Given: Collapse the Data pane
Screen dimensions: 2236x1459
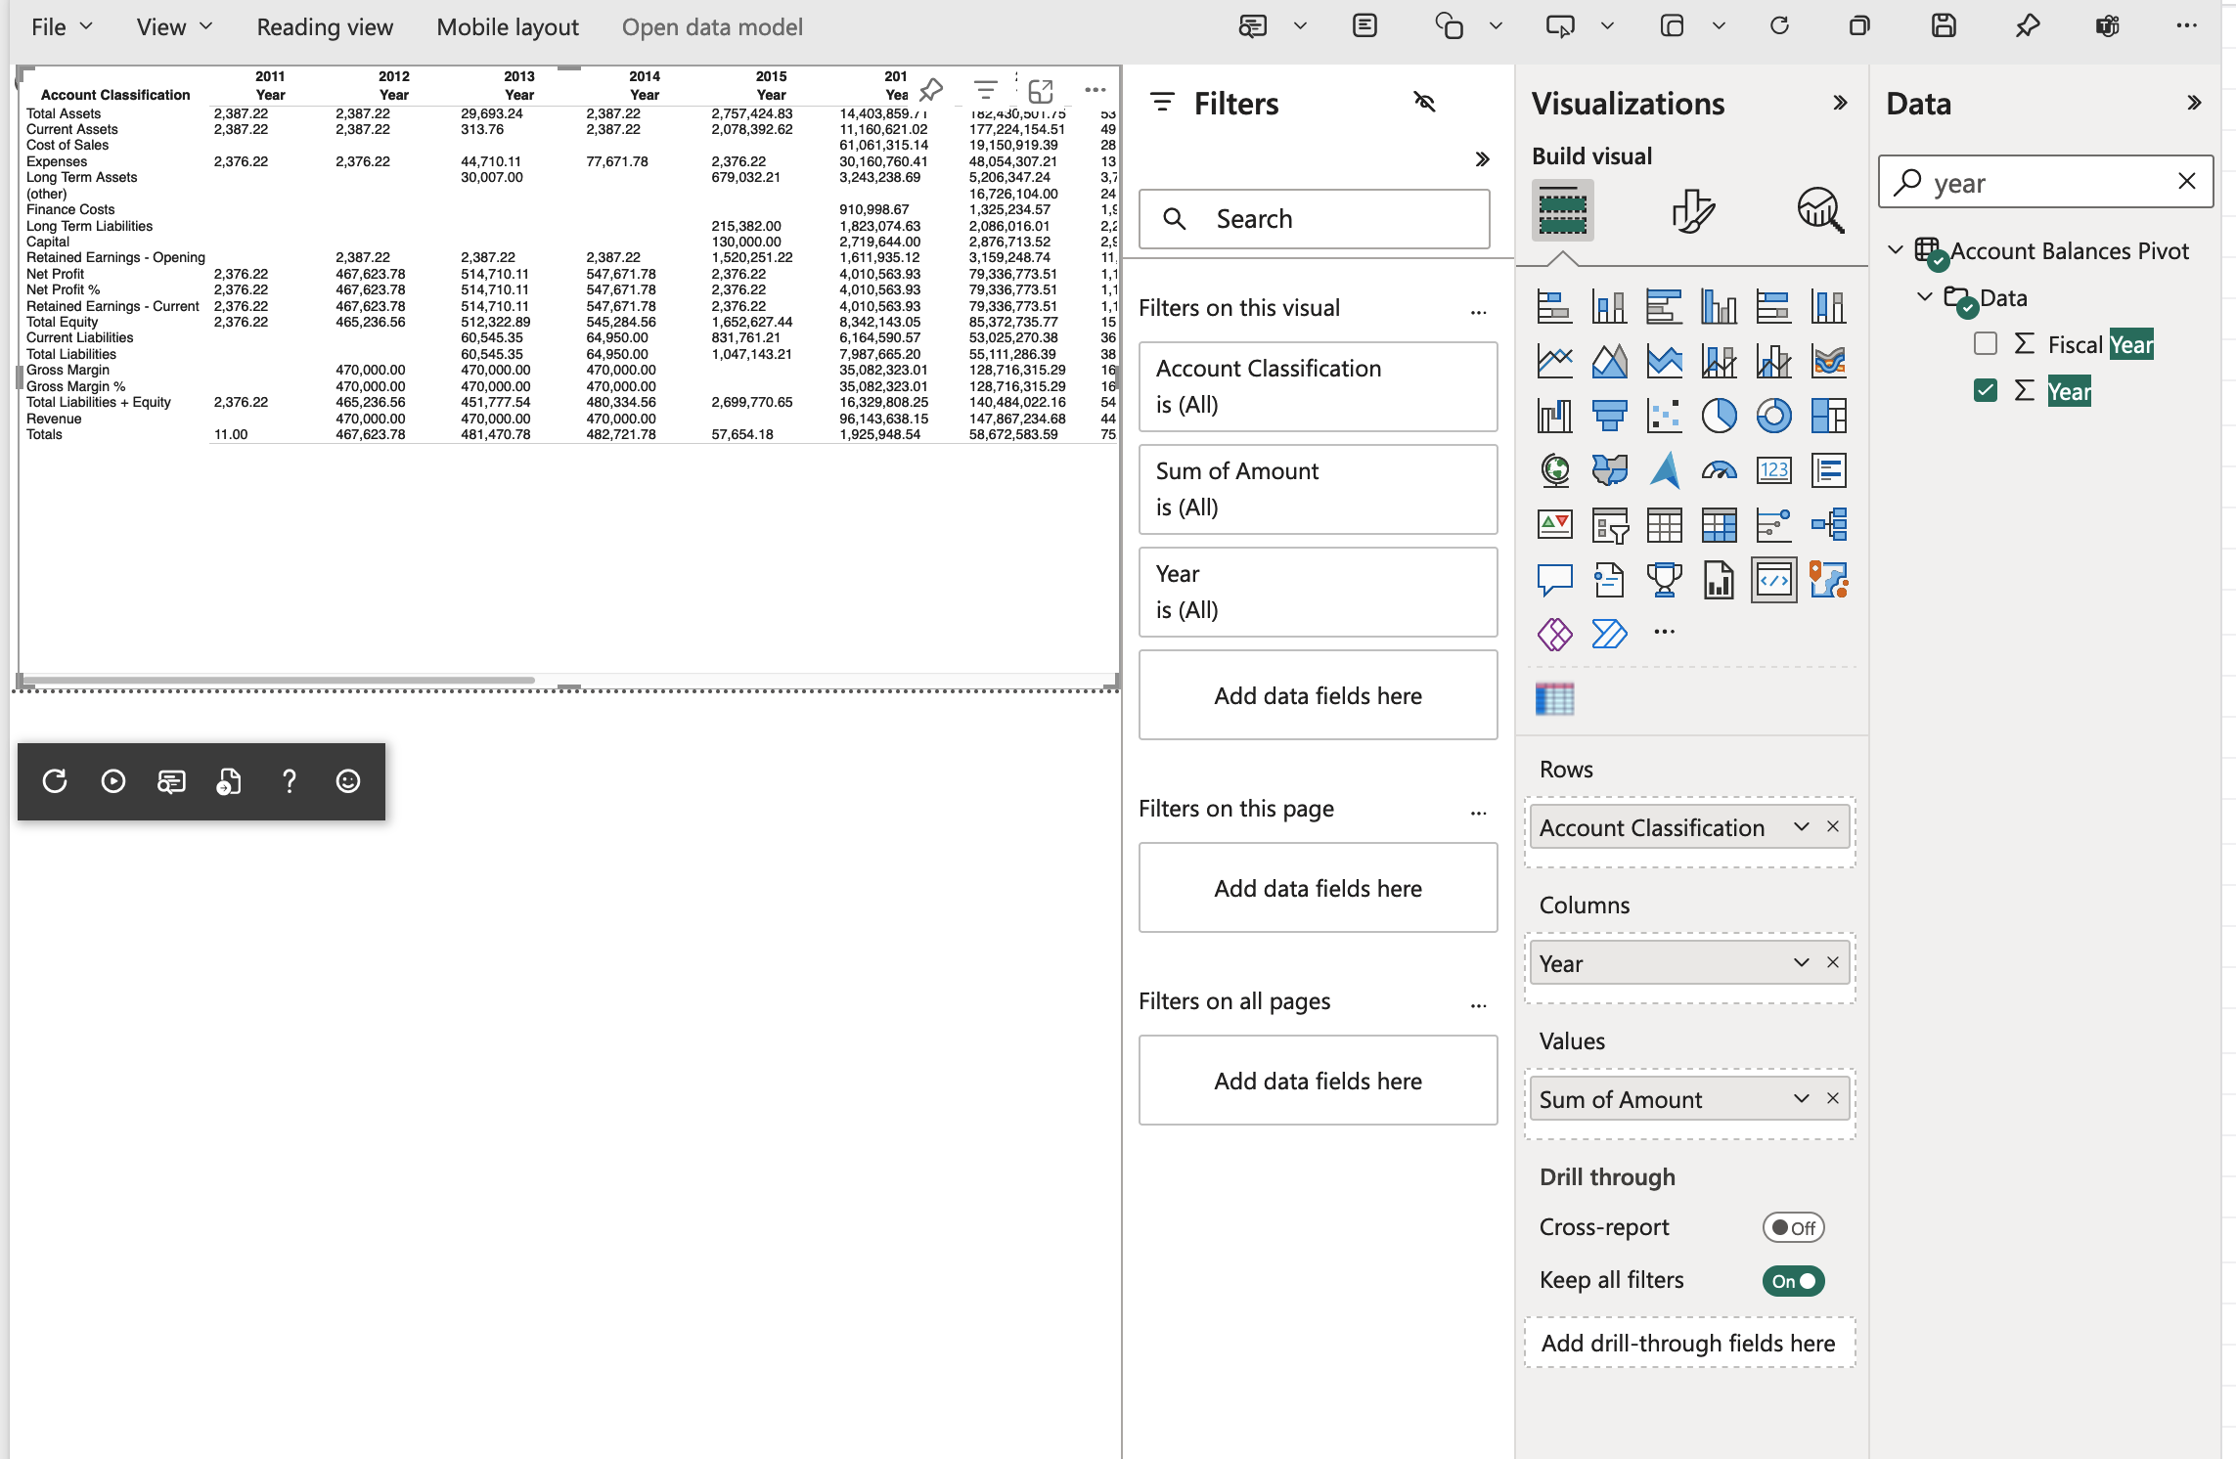Looking at the screenshot, I should (x=2195, y=102).
